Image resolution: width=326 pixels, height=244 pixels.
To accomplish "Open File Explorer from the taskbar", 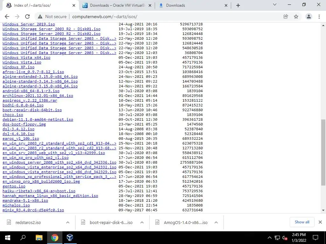I will [x=39, y=238].
